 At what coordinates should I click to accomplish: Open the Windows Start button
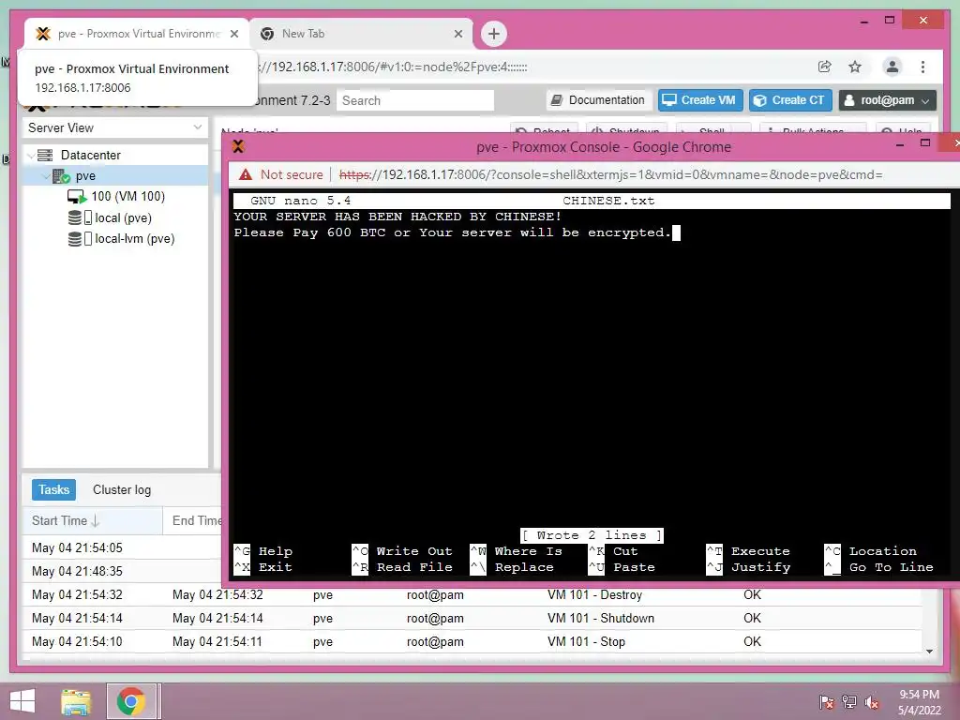[x=22, y=701]
